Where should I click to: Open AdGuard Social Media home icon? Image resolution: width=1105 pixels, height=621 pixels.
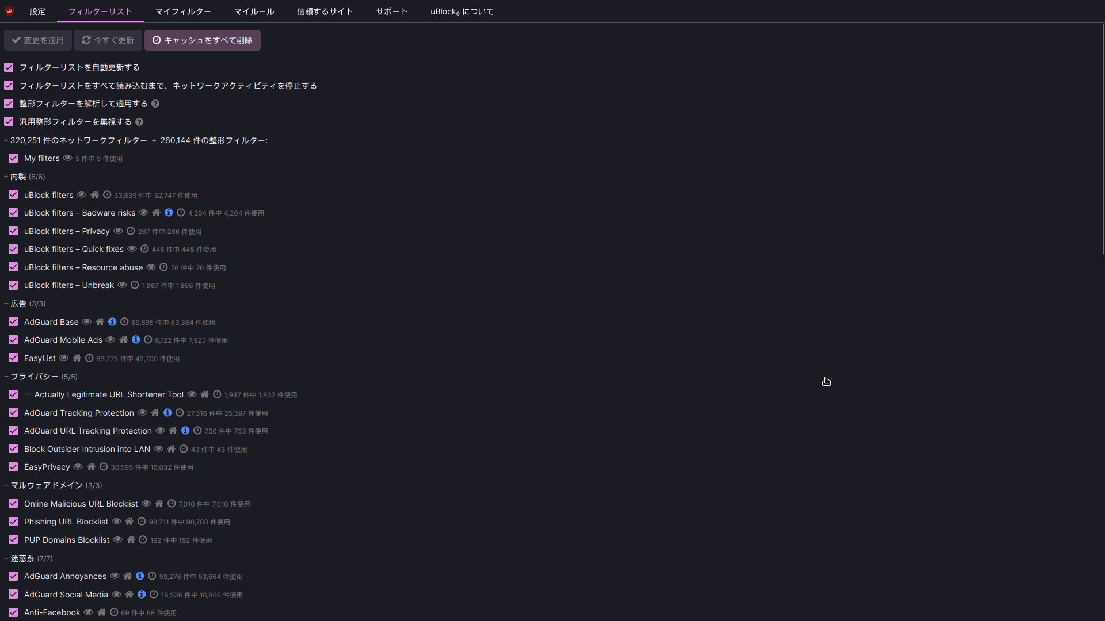coord(129,595)
